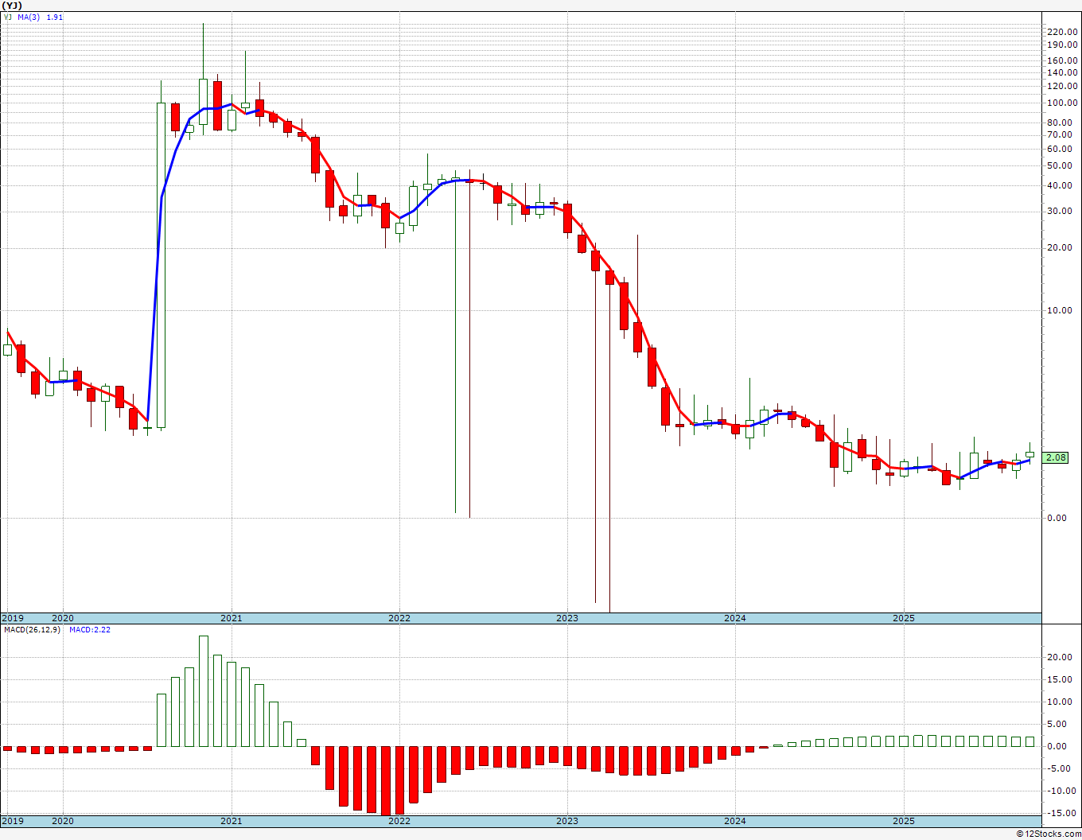Click the 190.00 price axis label
The width and height of the screenshot is (1082, 840).
pos(1062,45)
